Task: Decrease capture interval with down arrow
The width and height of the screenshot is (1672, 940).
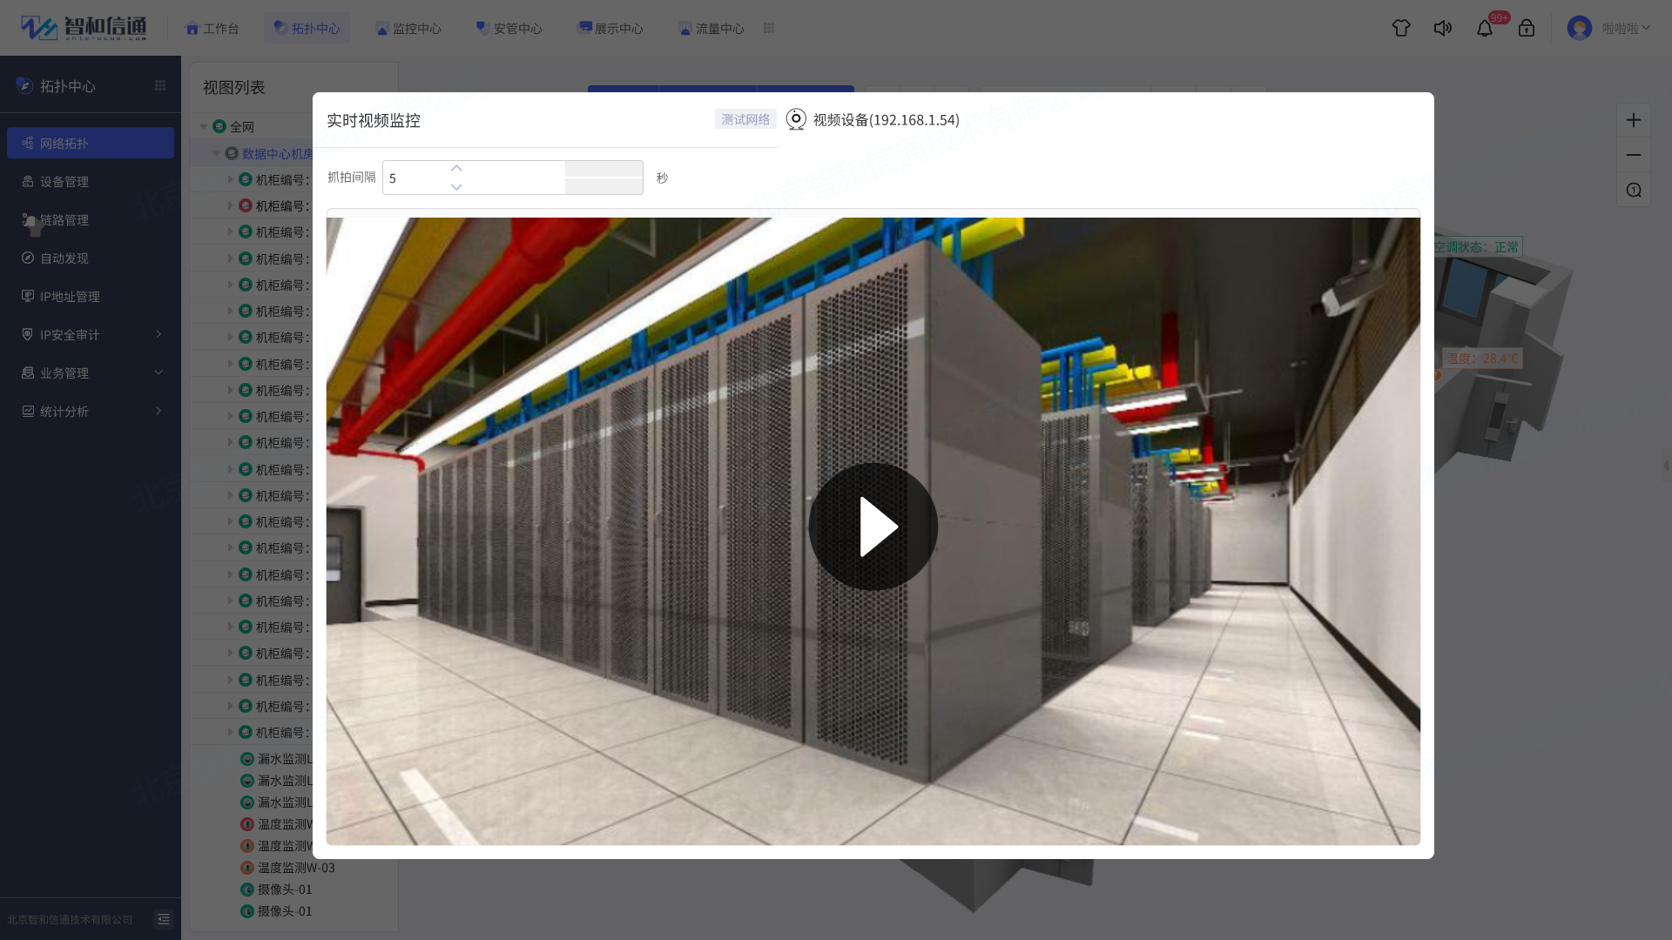Action: pyautogui.click(x=456, y=187)
